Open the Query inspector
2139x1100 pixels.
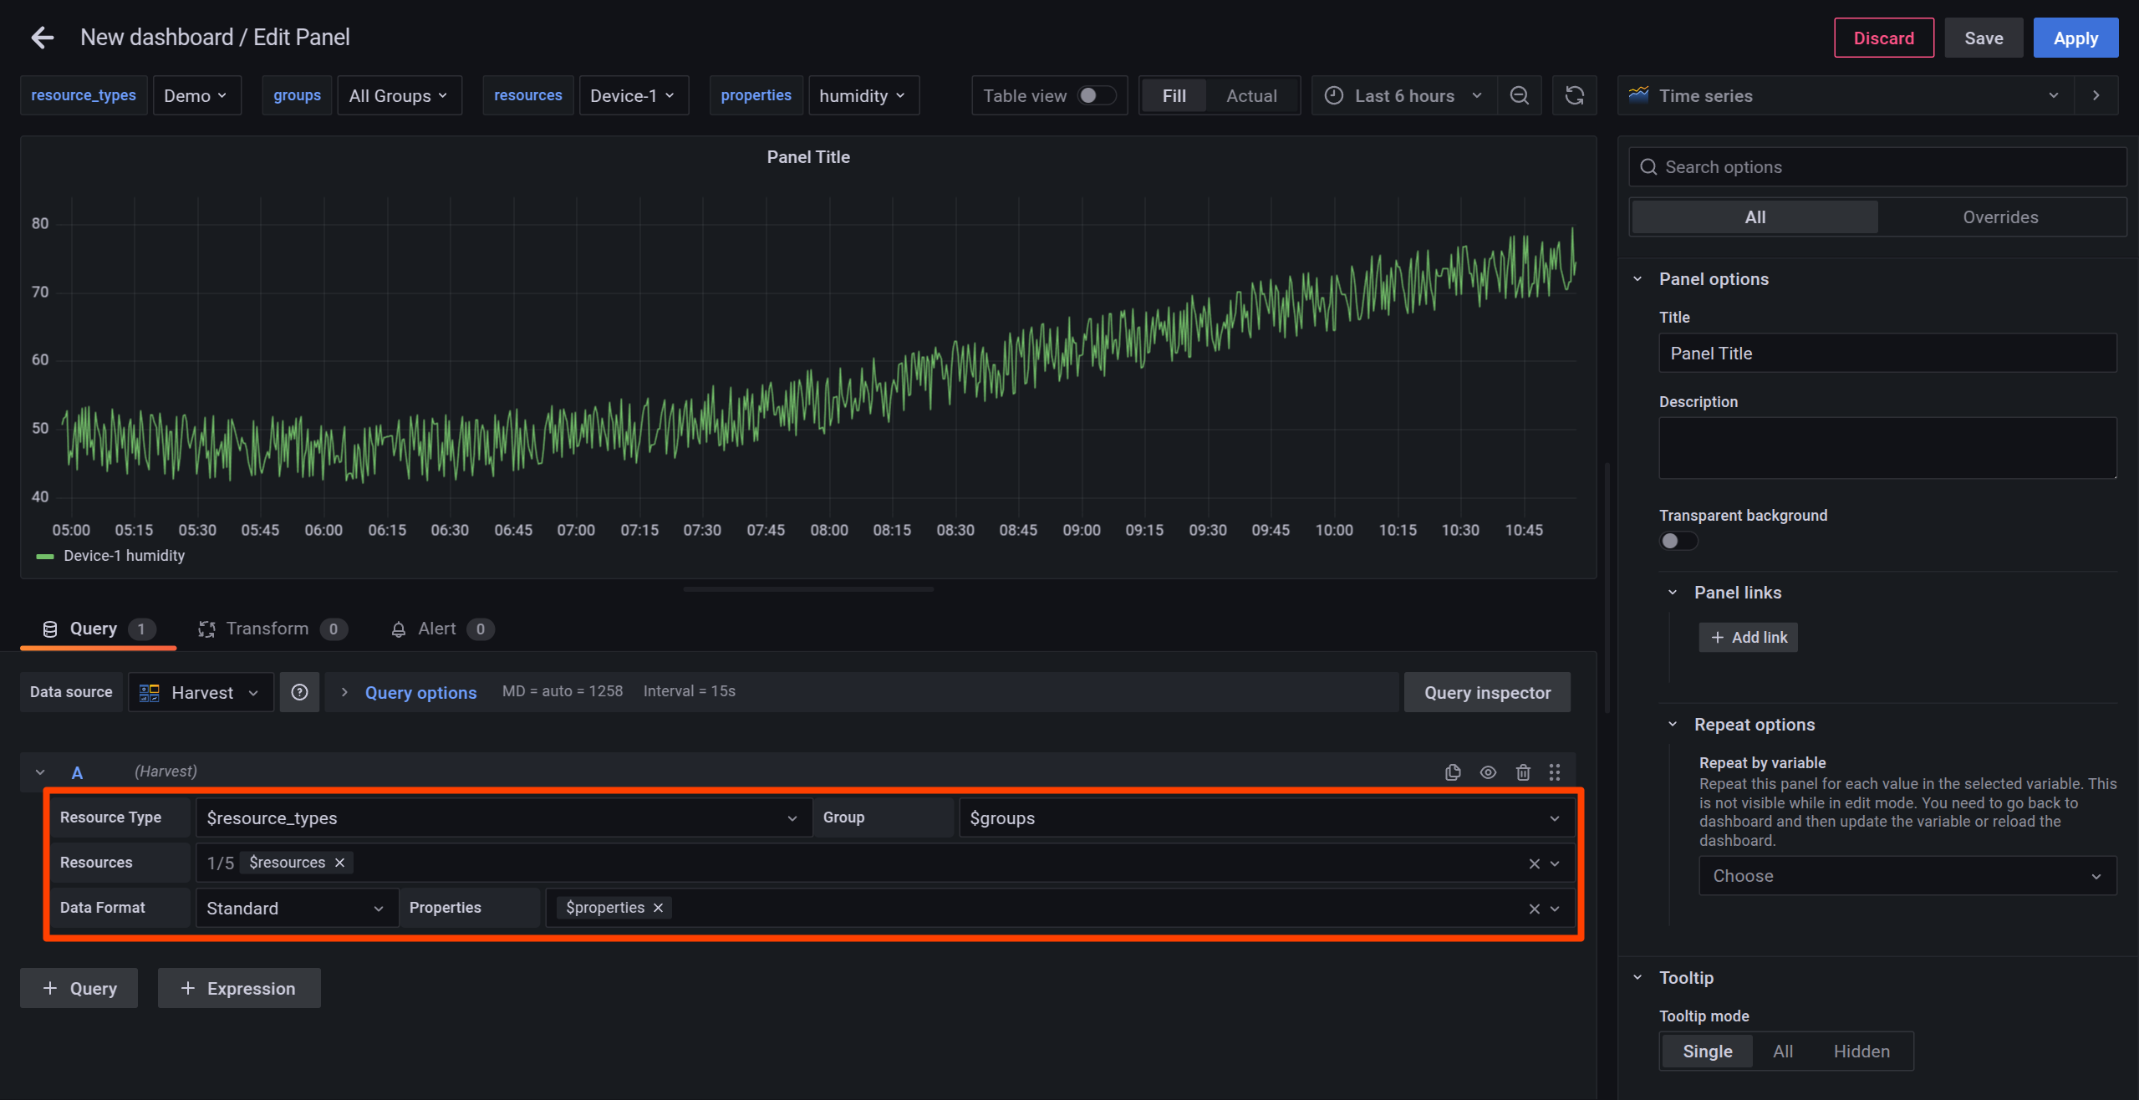pyautogui.click(x=1486, y=692)
